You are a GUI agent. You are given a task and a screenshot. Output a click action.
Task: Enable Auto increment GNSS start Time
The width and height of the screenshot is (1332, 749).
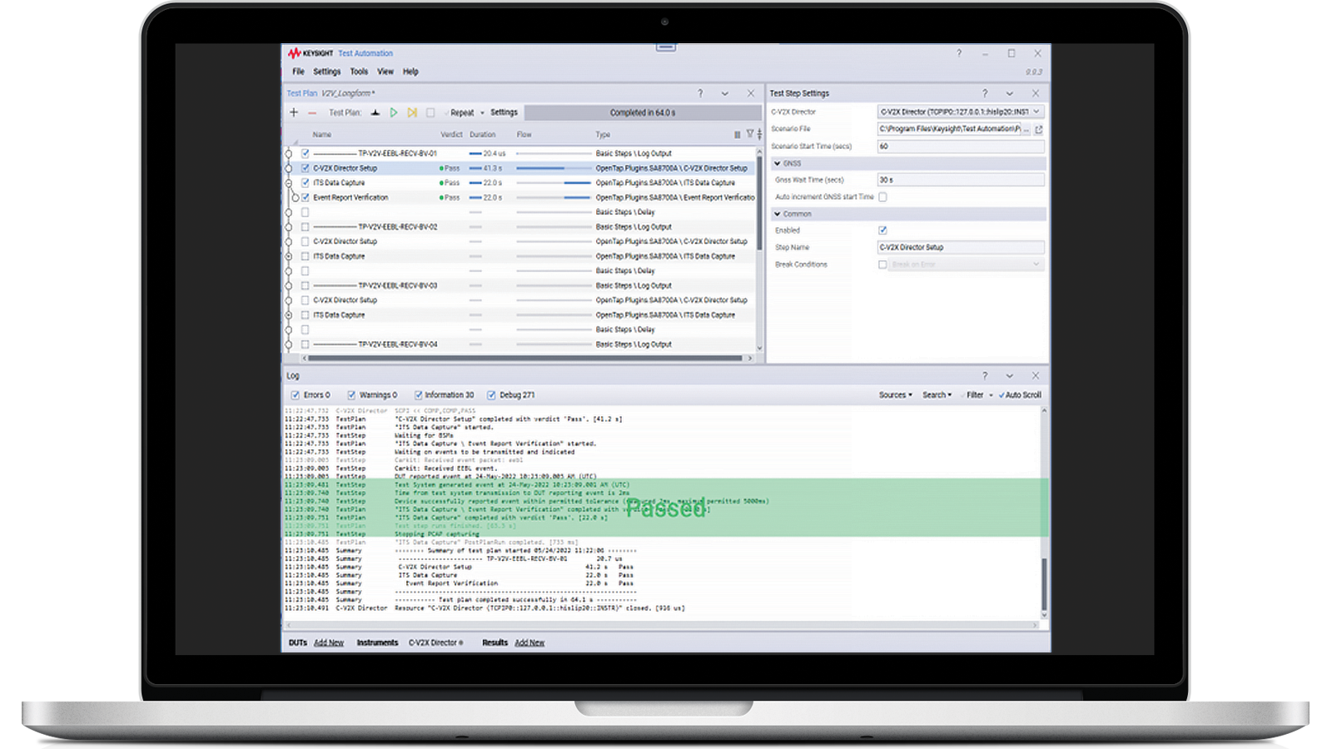pyautogui.click(x=882, y=197)
